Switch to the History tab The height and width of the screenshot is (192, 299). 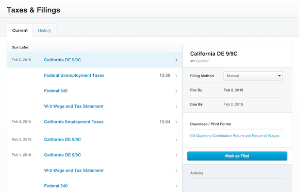point(44,30)
